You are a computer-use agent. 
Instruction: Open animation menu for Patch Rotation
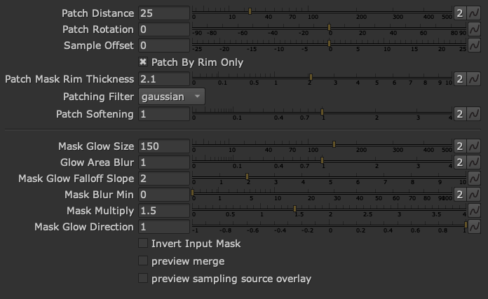[474, 29]
